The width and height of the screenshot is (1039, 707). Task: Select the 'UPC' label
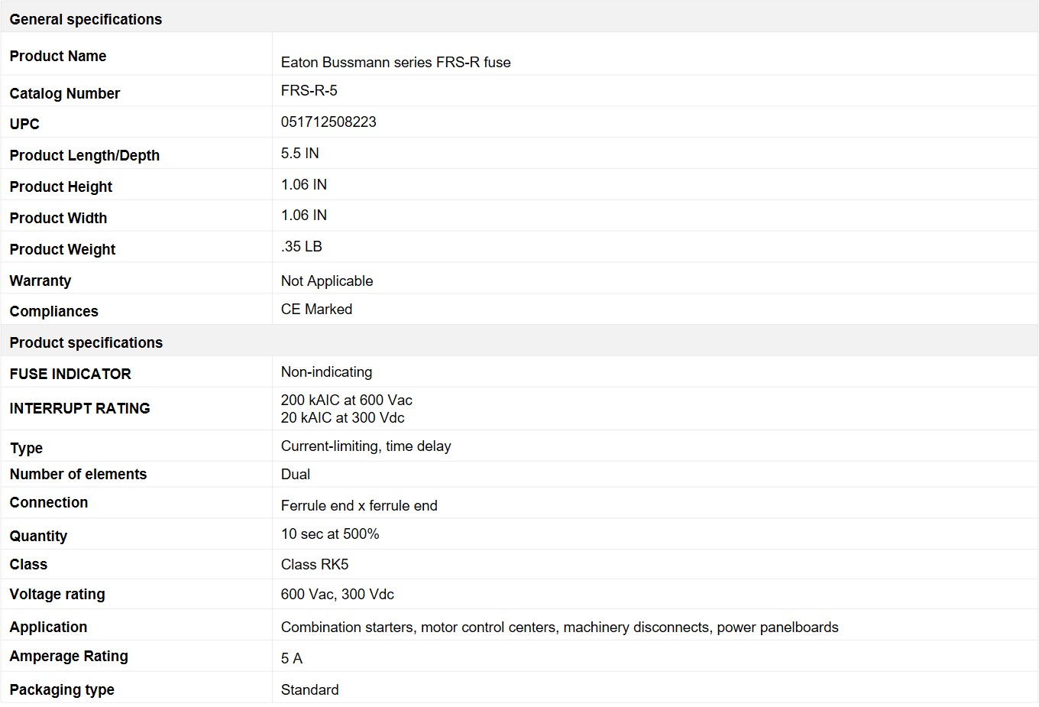coord(24,124)
